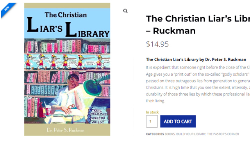Image resolution: width=250 pixels, height=141 pixels.
Task: Open the BOOKS category link
Action: [170, 134]
